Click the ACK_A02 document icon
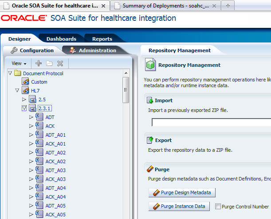This screenshot has width=271, height=219. [x=39, y=161]
